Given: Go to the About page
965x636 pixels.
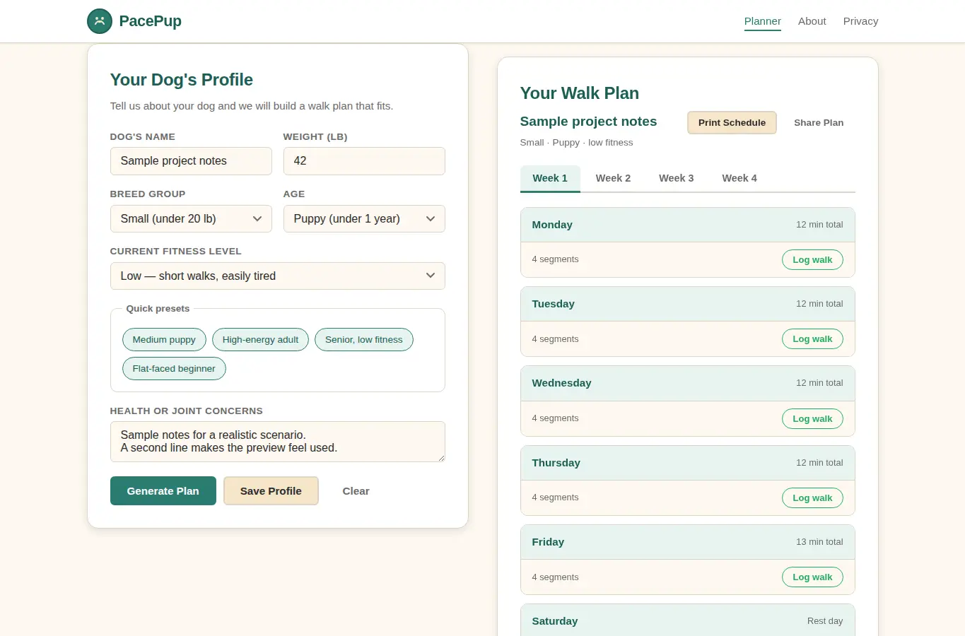Looking at the screenshot, I should pyautogui.click(x=812, y=21).
